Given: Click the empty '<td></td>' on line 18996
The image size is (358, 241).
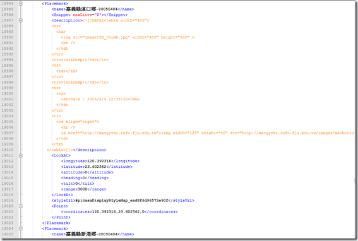Looking at the screenshot, I should (x=67, y=71).
